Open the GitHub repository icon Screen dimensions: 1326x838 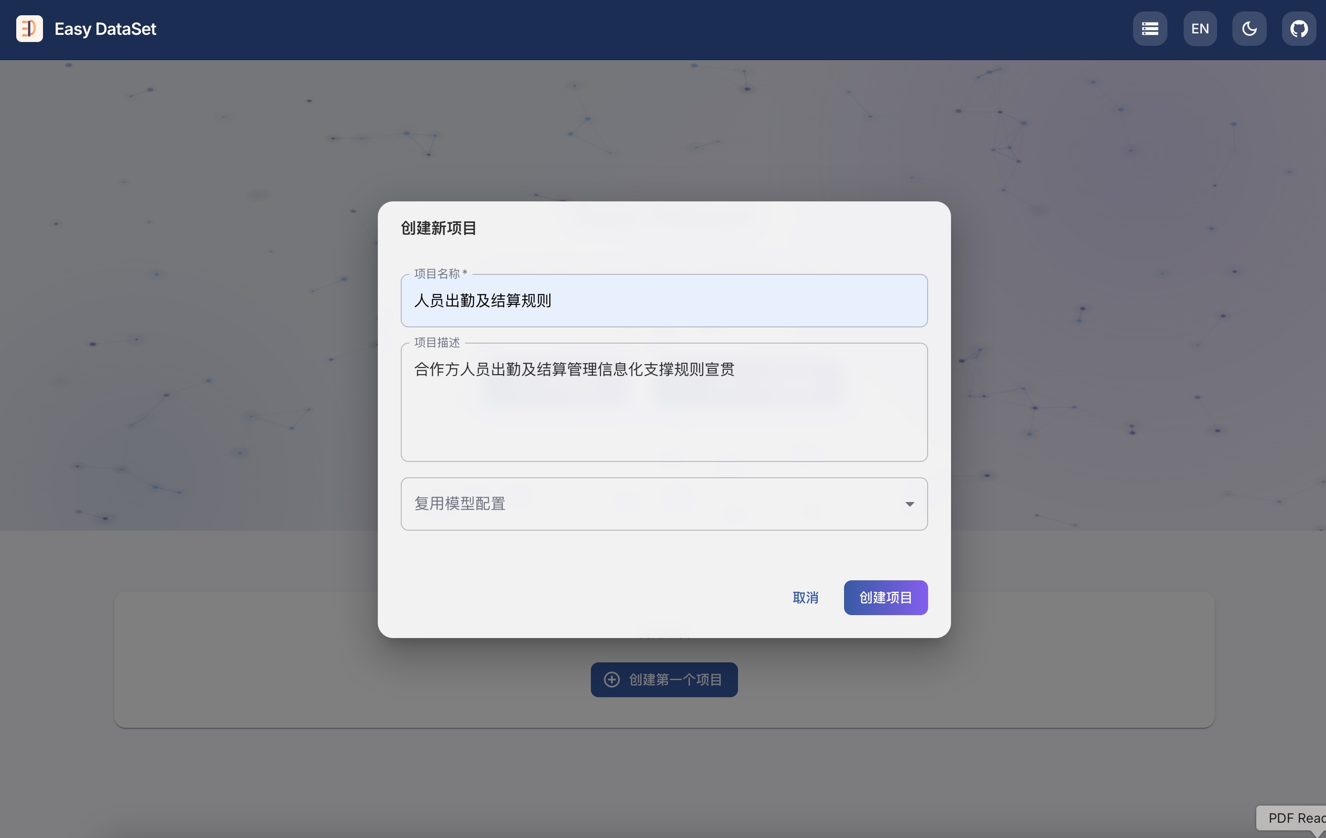click(1298, 29)
